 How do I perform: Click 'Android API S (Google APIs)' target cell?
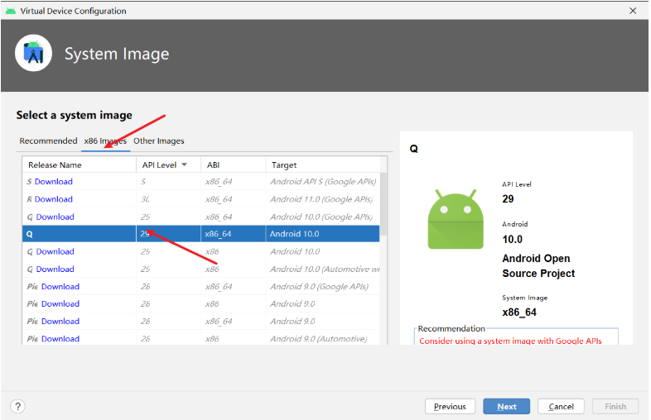point(323,182)
